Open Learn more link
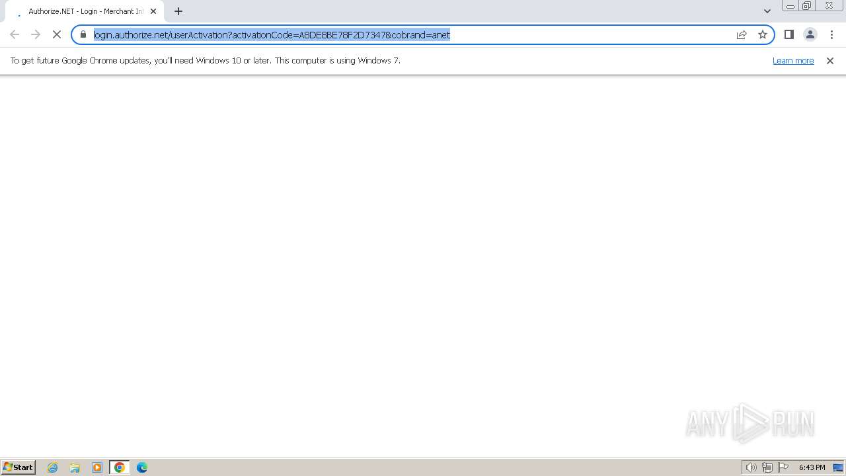This screenshot has width=846, height=476. 793,60
